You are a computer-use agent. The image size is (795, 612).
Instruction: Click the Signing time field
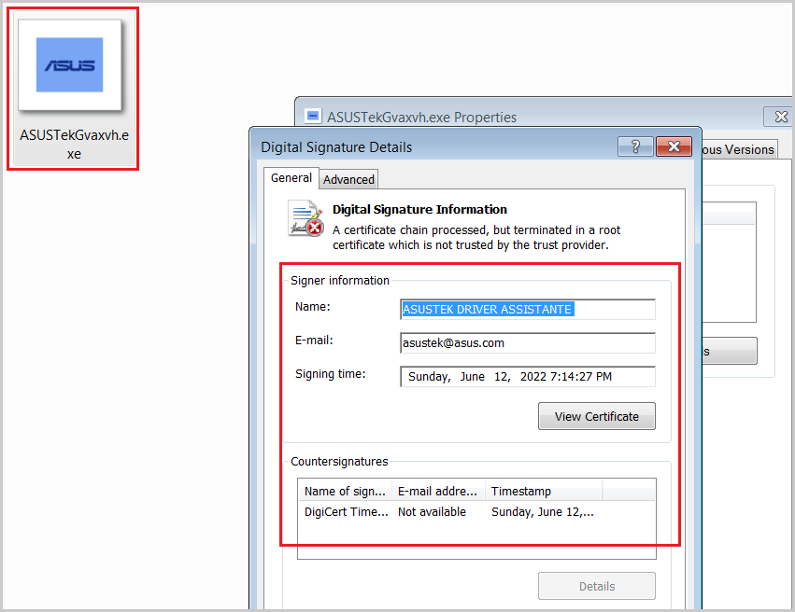[x=527, y=377]
